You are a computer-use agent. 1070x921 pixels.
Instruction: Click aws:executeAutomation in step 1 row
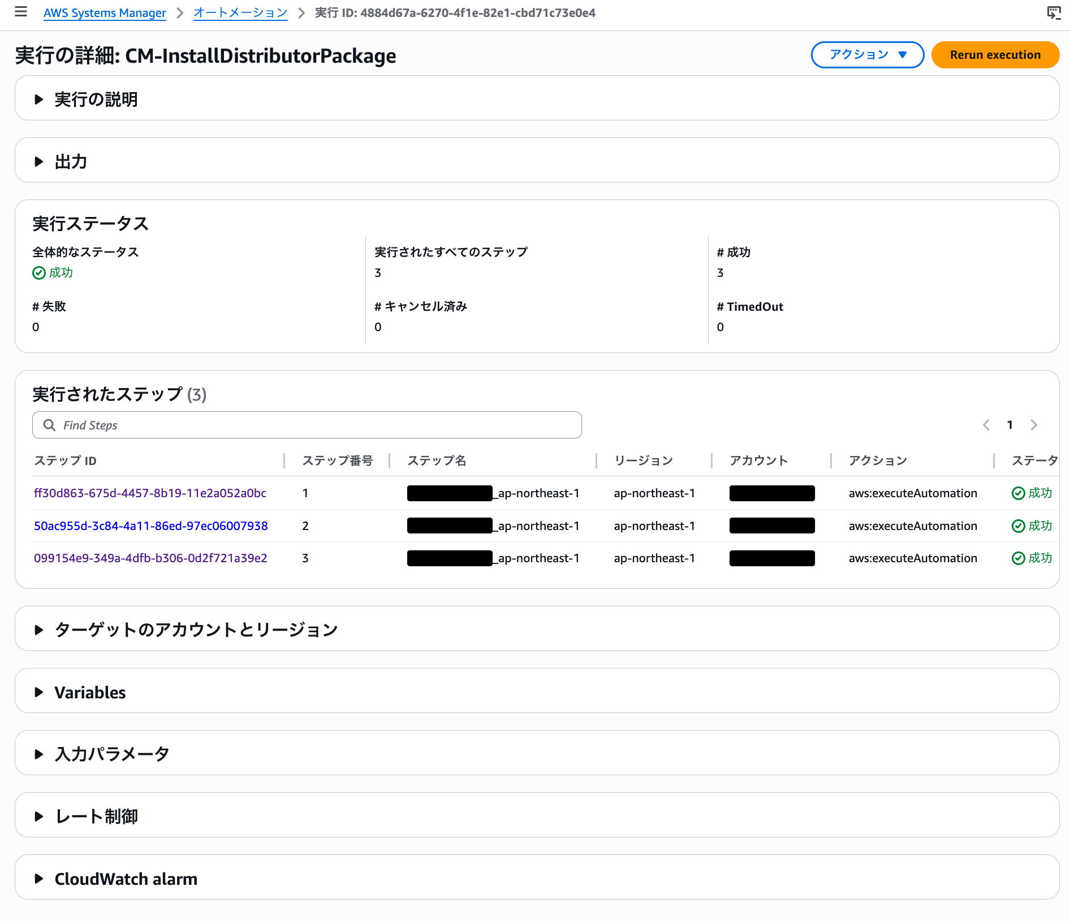point(913,493)
